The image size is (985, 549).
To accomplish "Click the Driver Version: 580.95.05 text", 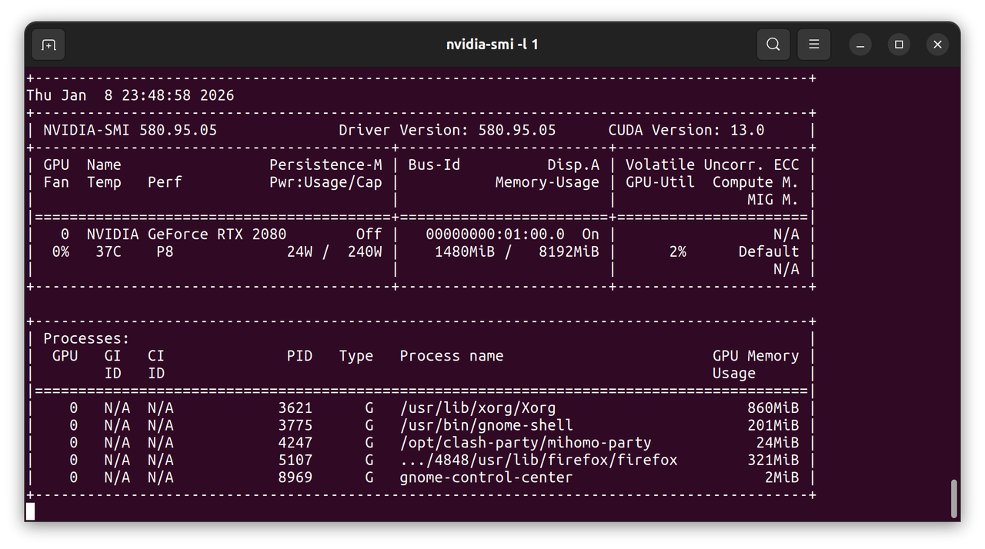I will [447, 130].
